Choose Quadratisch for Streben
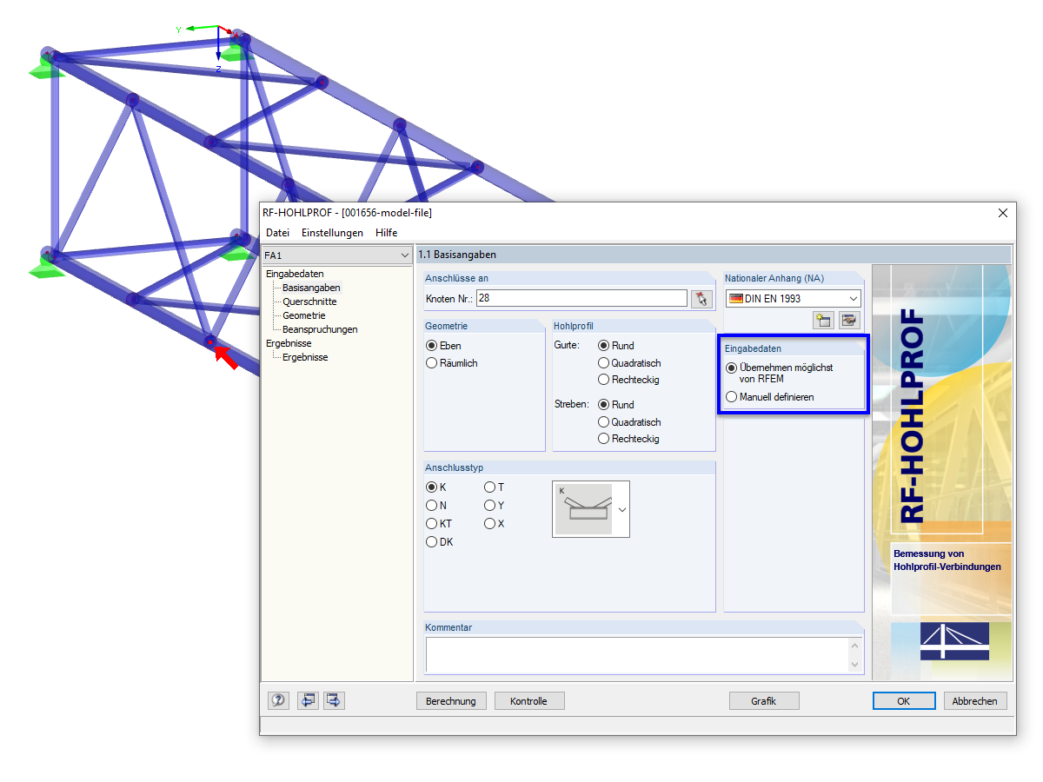This screenshot has height=782, width=1043. (x=603, y=422)
